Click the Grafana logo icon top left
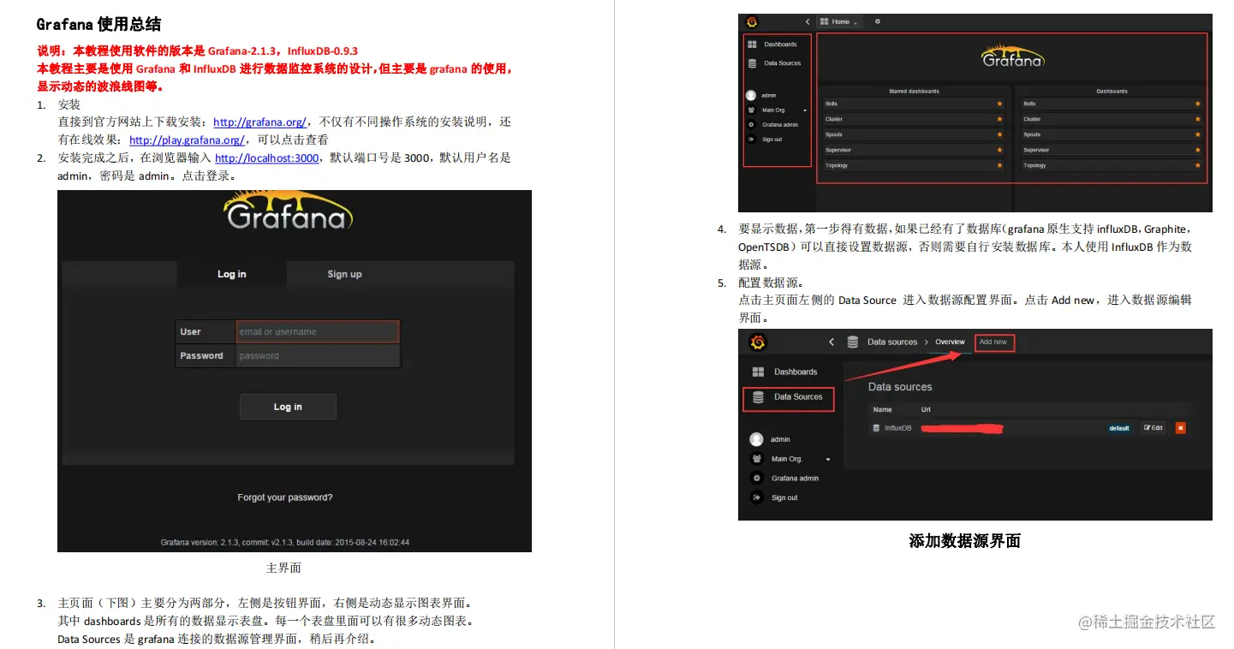The image size is (1234, 649). 752,21
